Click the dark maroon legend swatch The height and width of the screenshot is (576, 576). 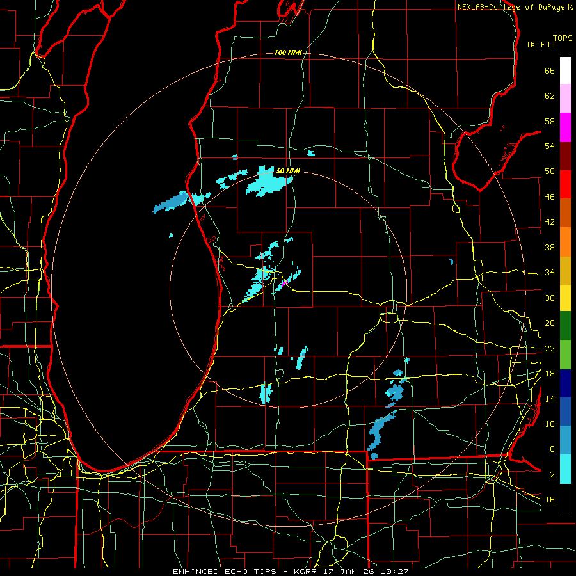click(x=565, y=156)
